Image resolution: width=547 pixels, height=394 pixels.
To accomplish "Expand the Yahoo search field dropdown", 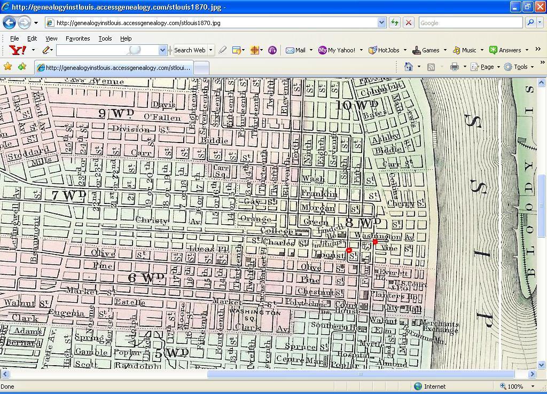I will 162,50.
